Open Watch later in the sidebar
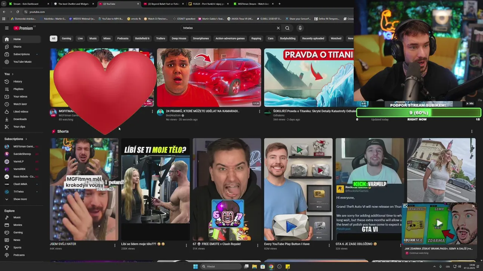Image resolution: width=483 pixels, height=271 pixels. tap(21, 104)
